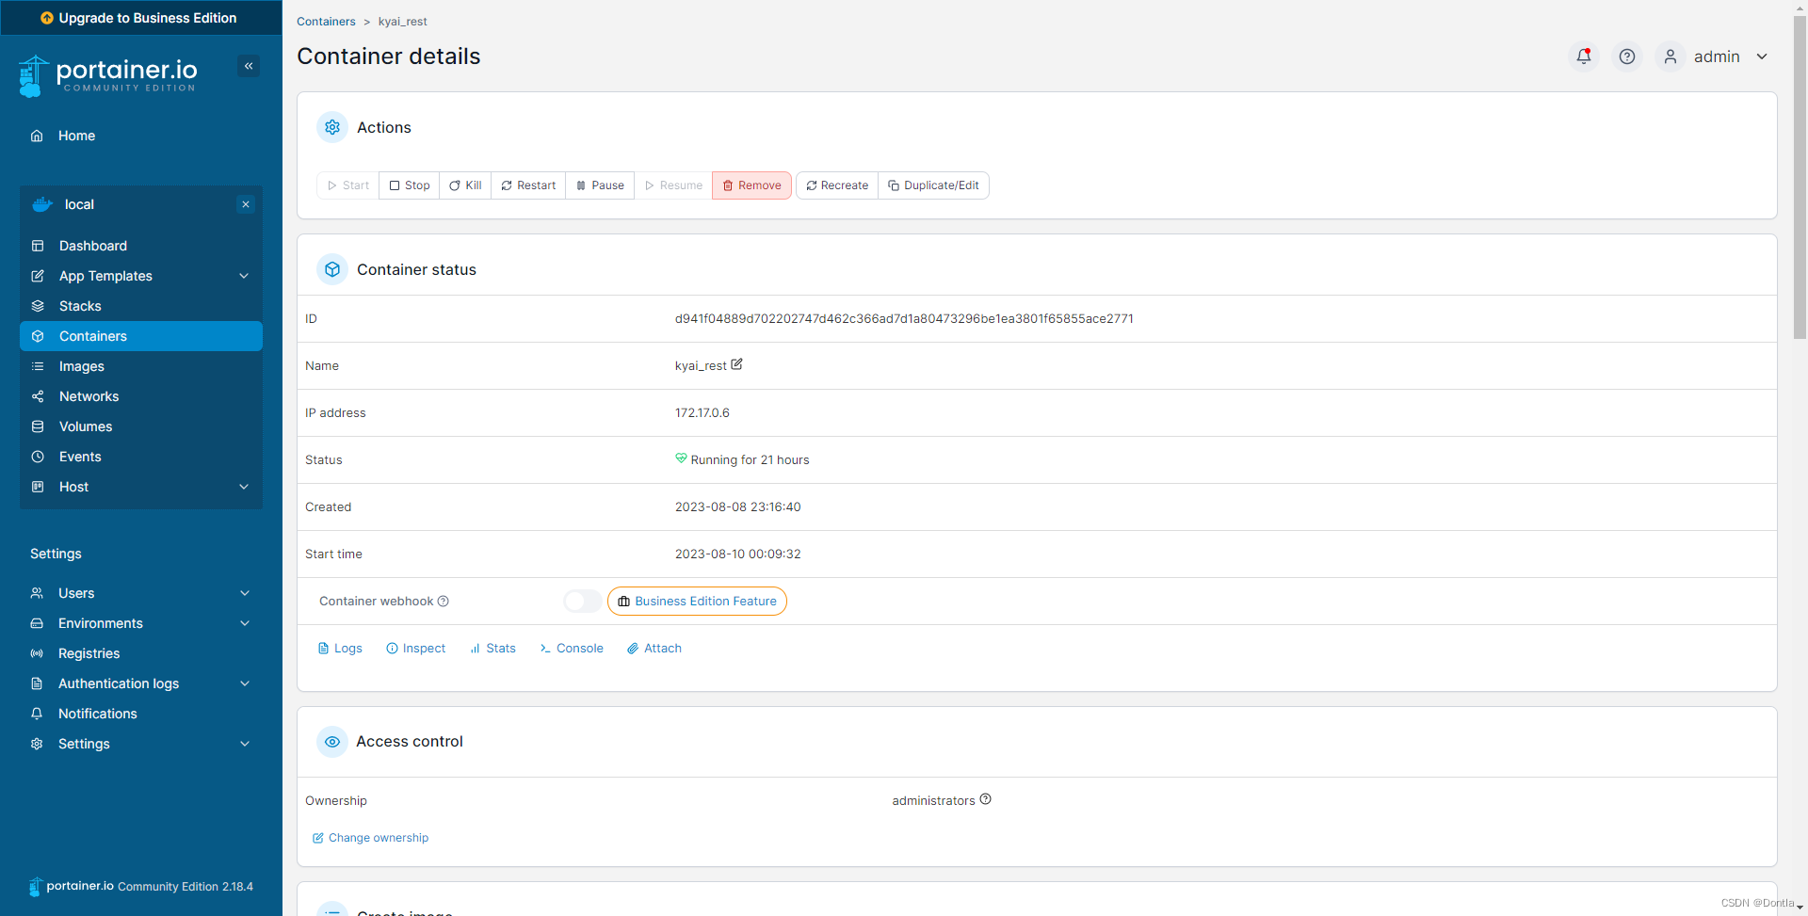1808x916 pixels.
Task: Restart the container
Action: click(x=528, y=185)
